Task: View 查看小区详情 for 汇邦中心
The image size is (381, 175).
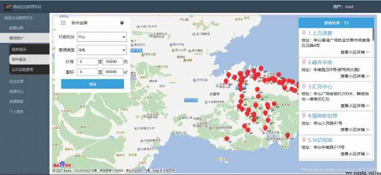Action: [x=355, y=106]
